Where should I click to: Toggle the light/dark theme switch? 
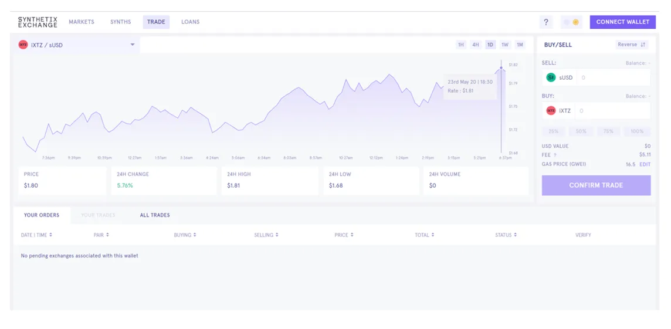point(571,22)
